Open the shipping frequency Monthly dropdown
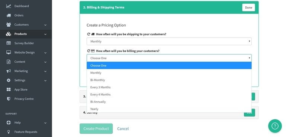This screenshot has width=286, height=137. click(169, 42)
